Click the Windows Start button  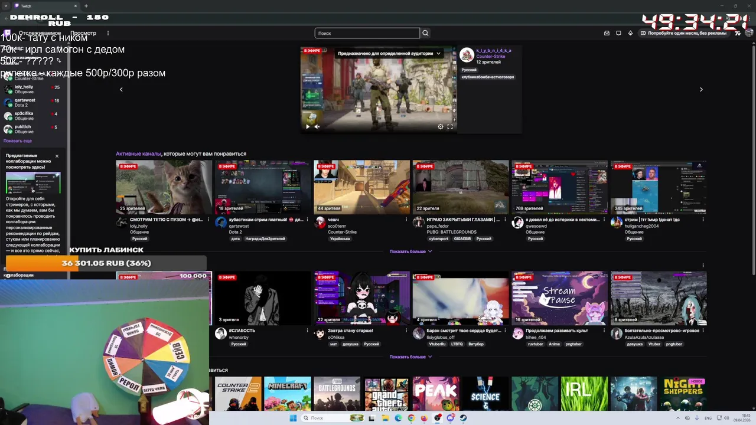[x=293, y=418]
